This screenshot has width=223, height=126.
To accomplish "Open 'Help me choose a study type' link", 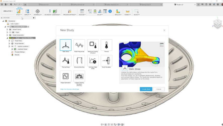I will (70, 89).
